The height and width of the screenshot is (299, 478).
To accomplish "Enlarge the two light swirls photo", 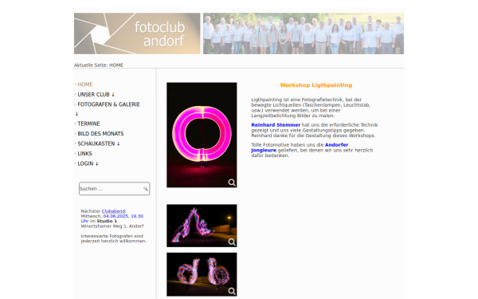I will pyautogui.click(x=202, y=274).
